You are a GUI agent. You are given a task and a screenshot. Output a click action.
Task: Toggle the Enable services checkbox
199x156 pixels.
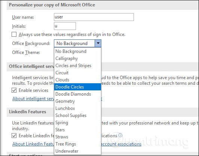14,90
